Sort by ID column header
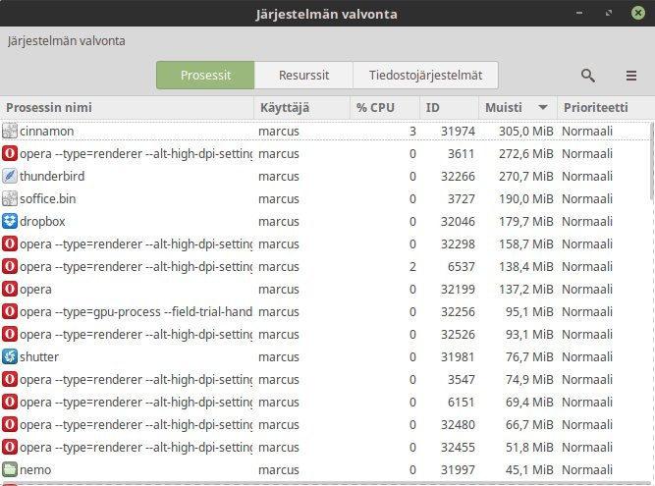The height and width of the screenshot is (486, 655). tap(449, 108)
